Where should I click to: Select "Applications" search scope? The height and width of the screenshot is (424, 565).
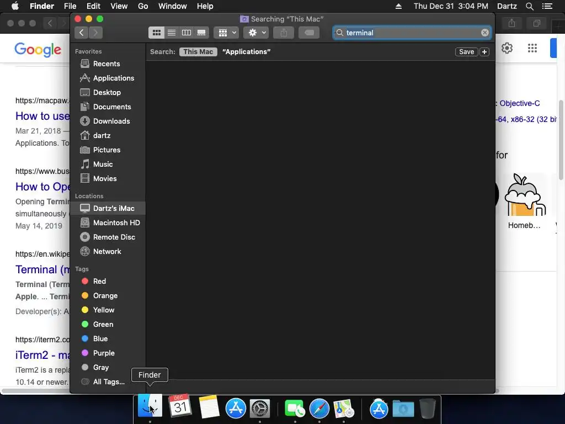[247, 52]
